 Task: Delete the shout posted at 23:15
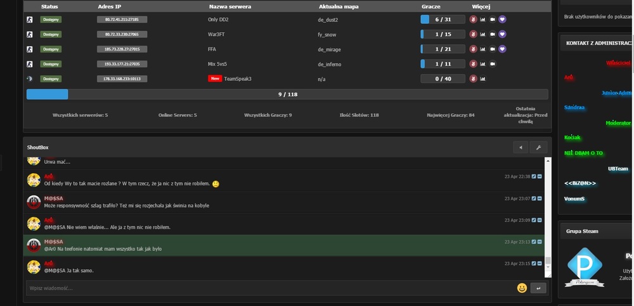pyautogui.click(x=540, y=263)
